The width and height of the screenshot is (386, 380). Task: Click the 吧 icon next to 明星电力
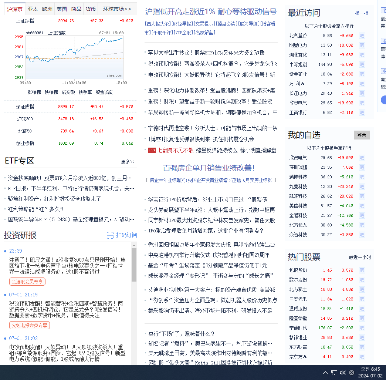click(362, 46)
